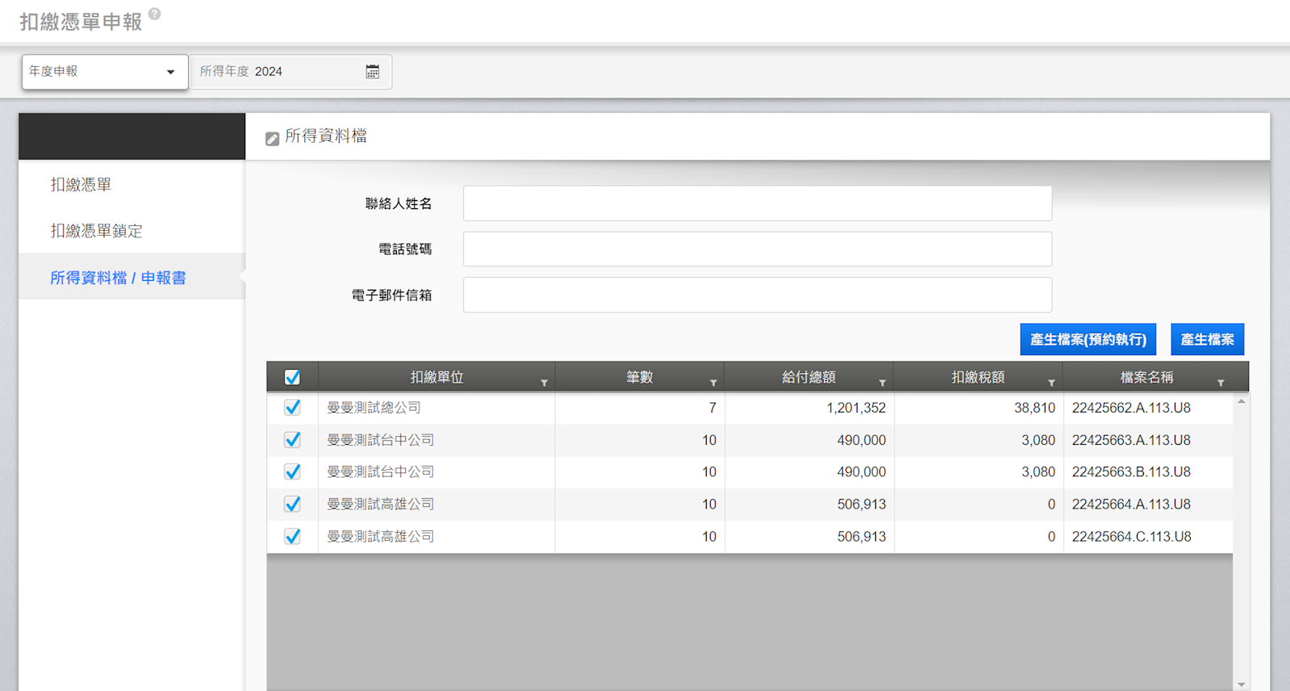Open 扣繳憑單鎖定 in the sidebar
Image resolution: width=1290 pixels, height=691 pixels.
[96, 231]
